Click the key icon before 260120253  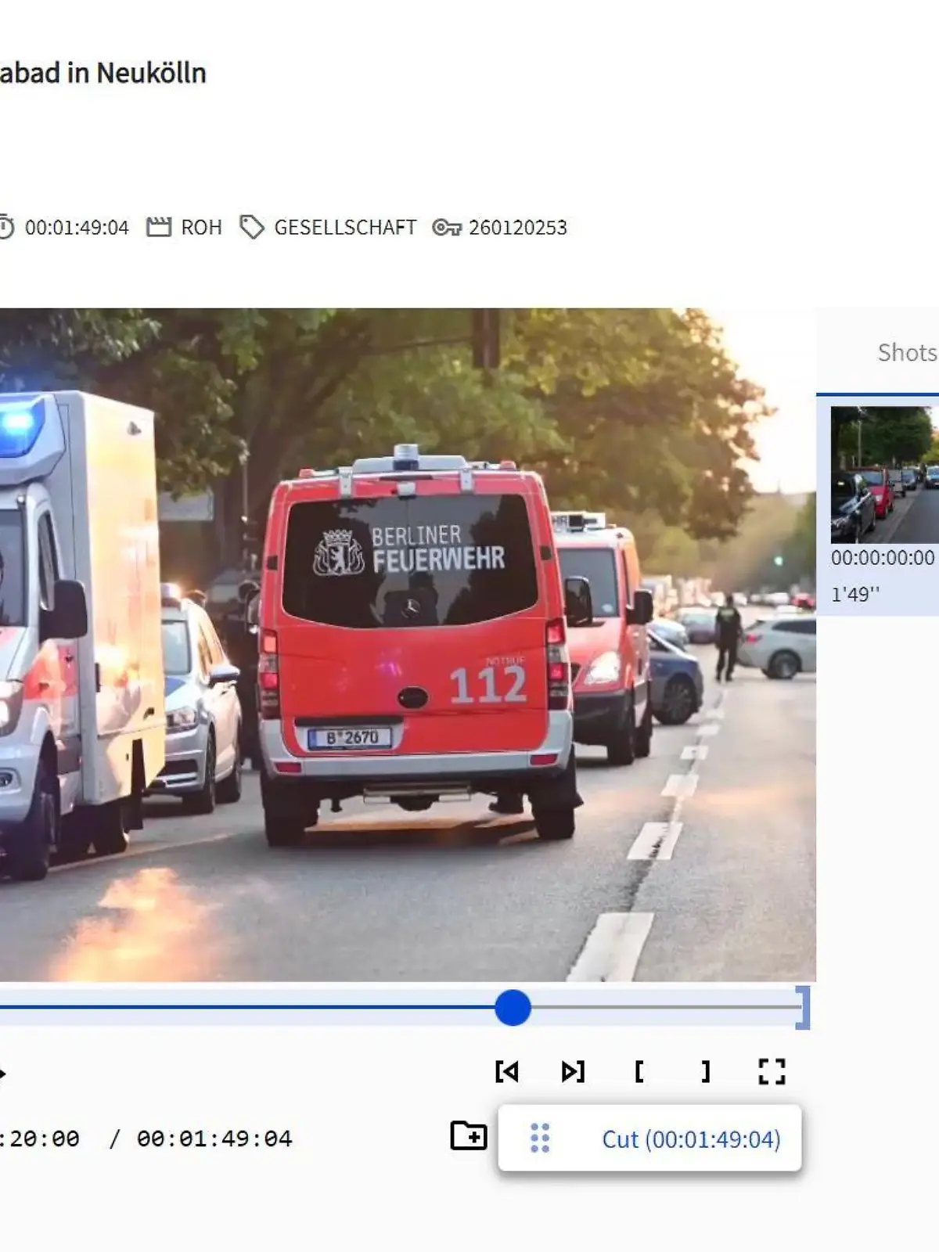[447, 228]
